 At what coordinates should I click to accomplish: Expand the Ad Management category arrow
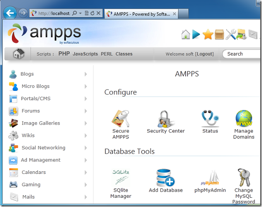pos(86,160)
